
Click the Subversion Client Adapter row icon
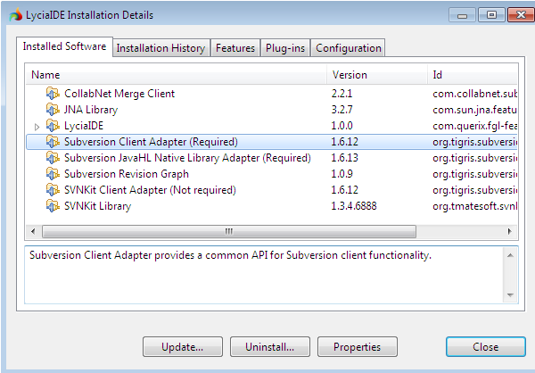click(x=53, y=142)
